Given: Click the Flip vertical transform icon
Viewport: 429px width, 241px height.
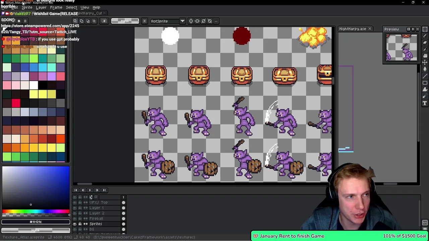Looking at the screenshot, I should [197, 21].
